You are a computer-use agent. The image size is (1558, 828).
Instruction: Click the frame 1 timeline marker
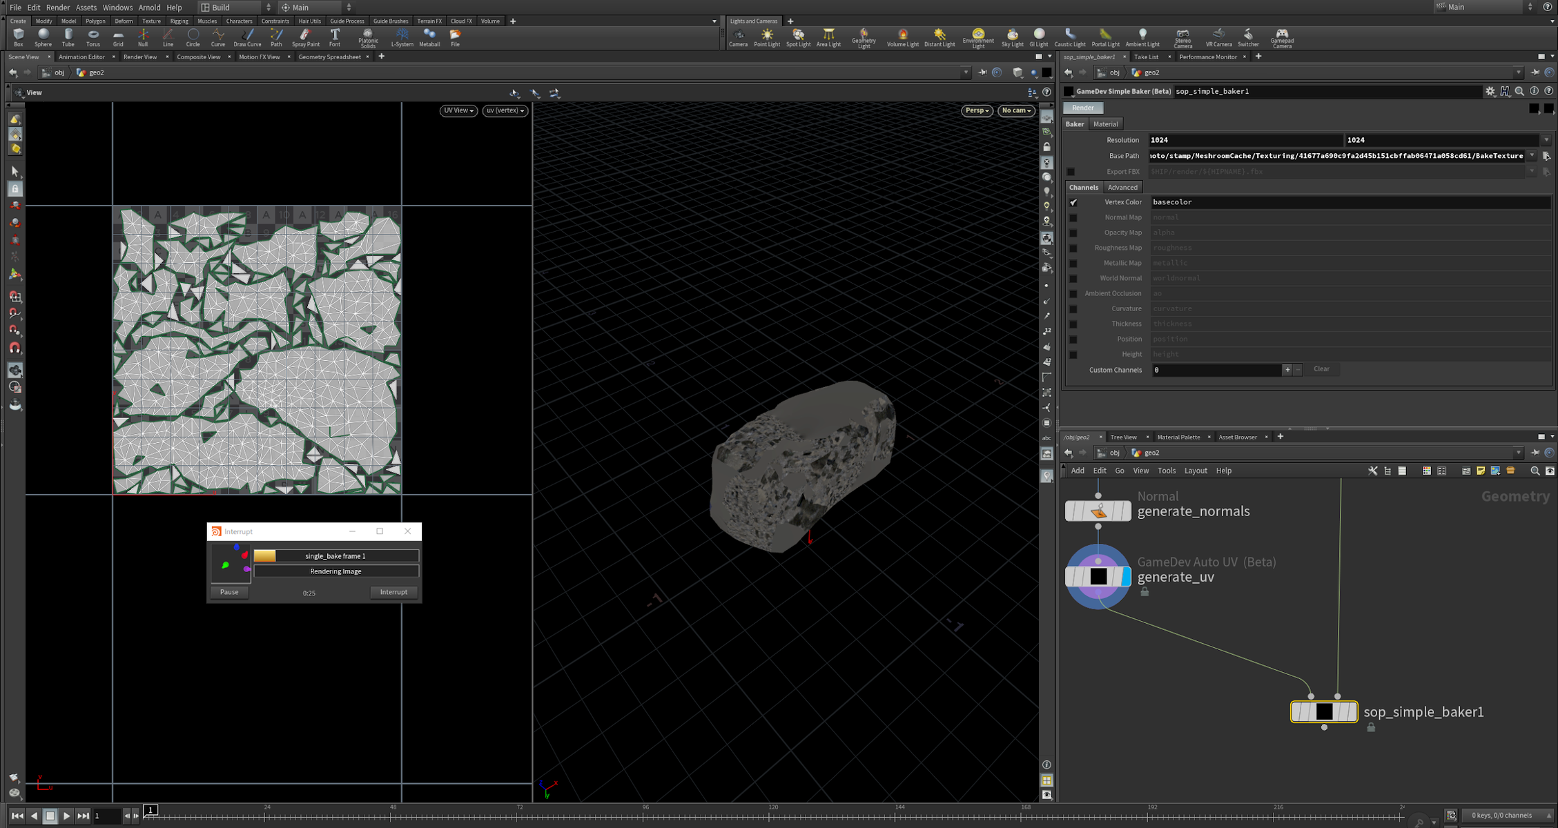point(150,810)
